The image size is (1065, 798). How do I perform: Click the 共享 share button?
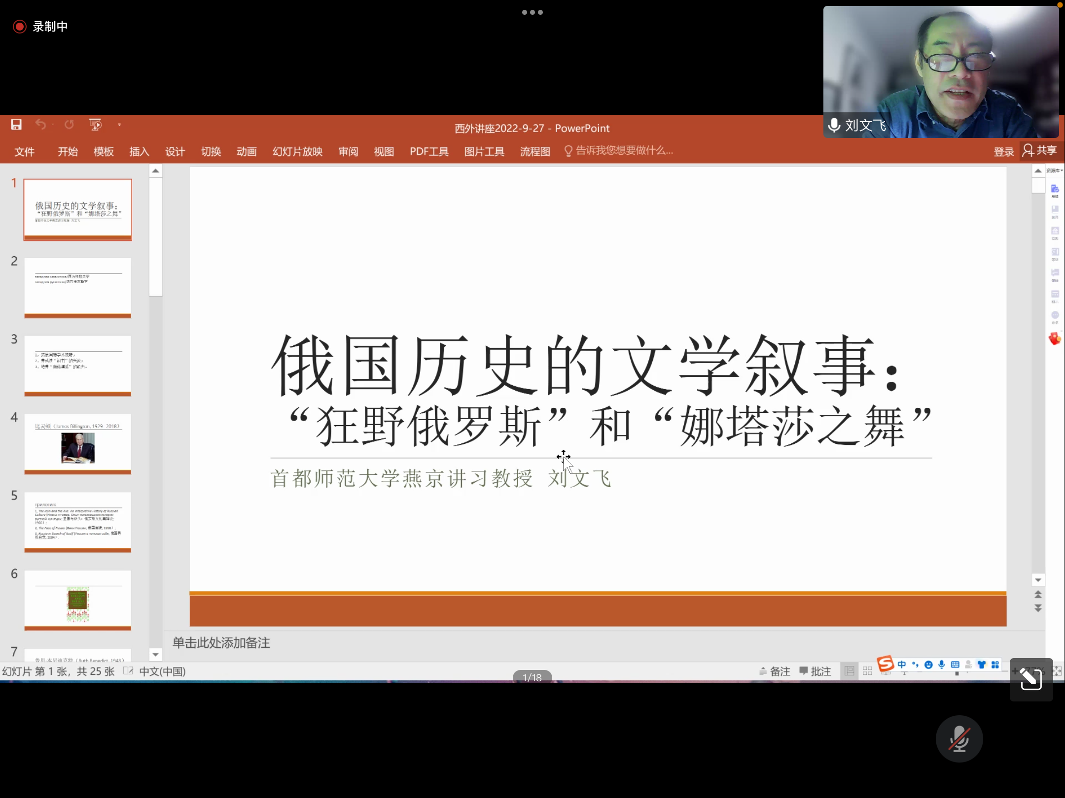click(x=1040, y=151)
